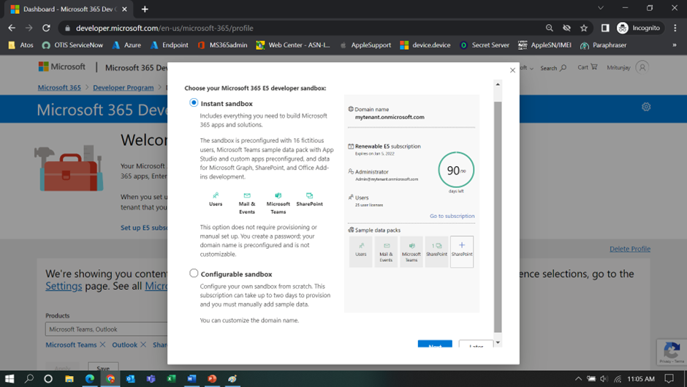Image resolution: width=687 pixels, height=387 pixels.
Task: Click the Users sample data pack tile
Action: (x=360, y=252)
